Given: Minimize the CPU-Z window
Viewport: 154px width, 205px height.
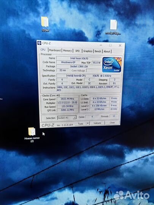Looking at the screenshot, I should click(101, 45).
